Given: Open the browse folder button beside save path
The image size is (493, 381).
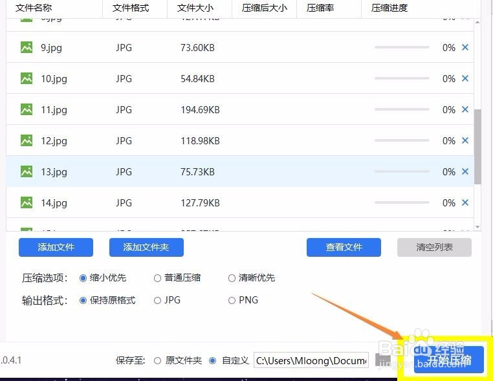Looking at the screenshot, I should coord(382,360).
